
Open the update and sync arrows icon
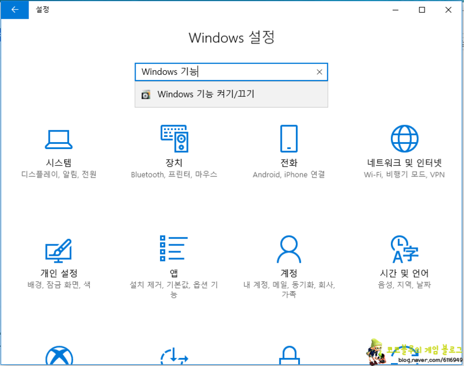tap(175, 356)
